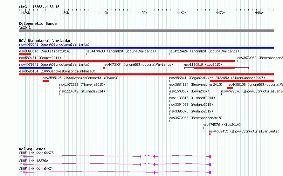Click the nsv4085541 gnomAD variant label
Viewport: 283px width, 176px height.
[54, 44]
